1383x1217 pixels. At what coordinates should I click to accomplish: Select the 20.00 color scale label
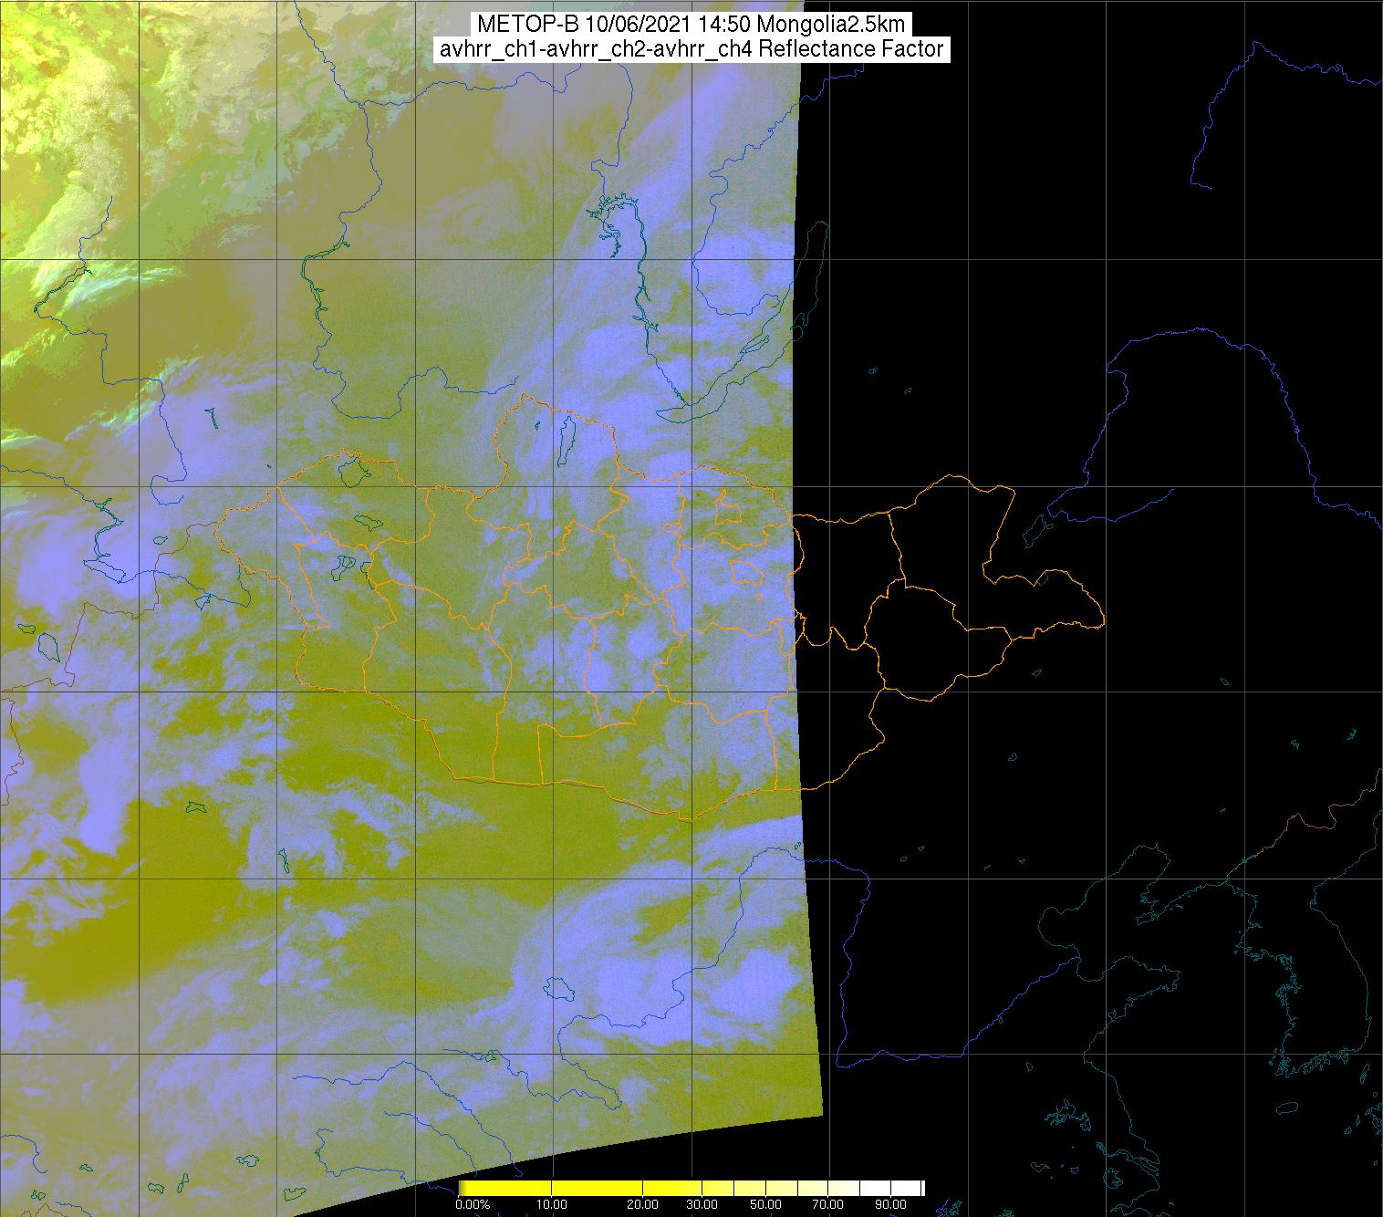pos(643,1205)
